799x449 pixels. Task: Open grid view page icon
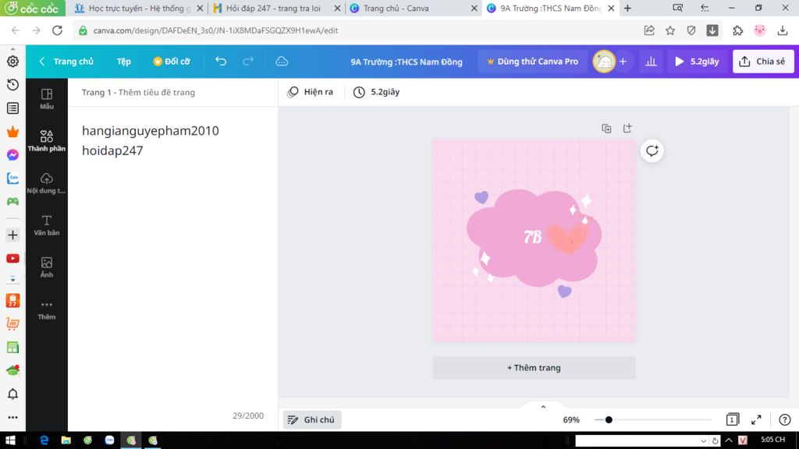click(732, 419)
